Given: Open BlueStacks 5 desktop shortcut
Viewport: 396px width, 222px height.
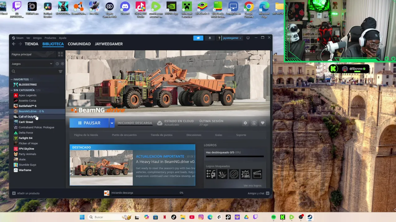Looking at the screenshot, I should 202,8.
